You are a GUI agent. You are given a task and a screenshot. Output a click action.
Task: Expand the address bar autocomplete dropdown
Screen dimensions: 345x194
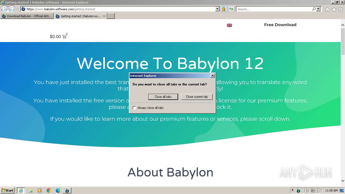pos(218,9)
